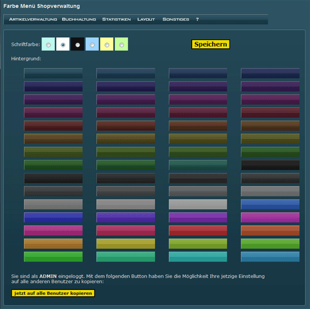Select the light blue Schriftfarbe radio button
Screen dimensions: 310x309
(x=92, y=45)
